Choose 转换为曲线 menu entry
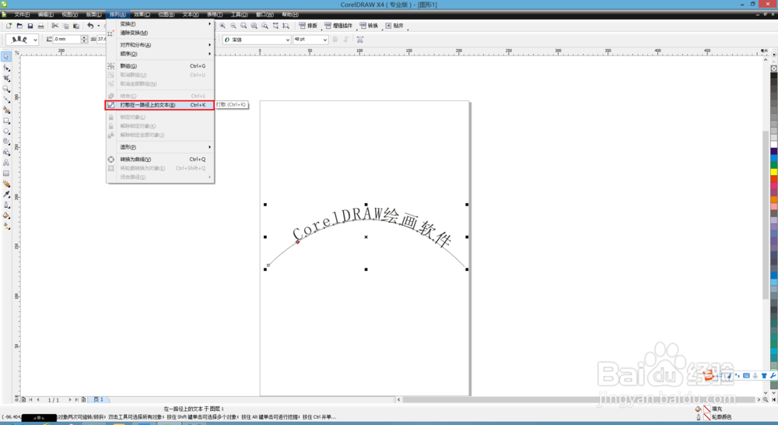This screenshot has height=425, width=778. coord(159,160)
